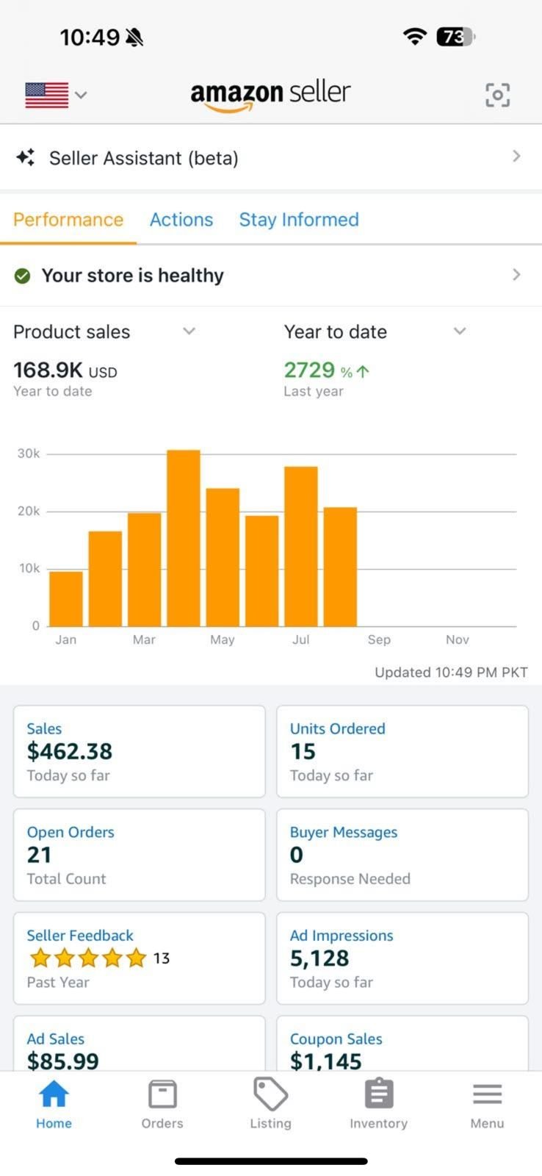Tap the Seller Assistant sparkle icon
542x1176 pixels.
[x=26, y=157]
